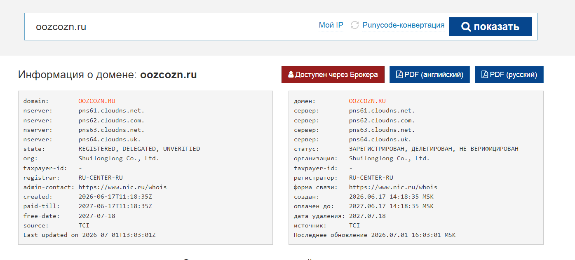Select pns64.cloudns.uk. in Russian сервер list
The width and height of the screenshot is (575, 260).
pos(380,139)
